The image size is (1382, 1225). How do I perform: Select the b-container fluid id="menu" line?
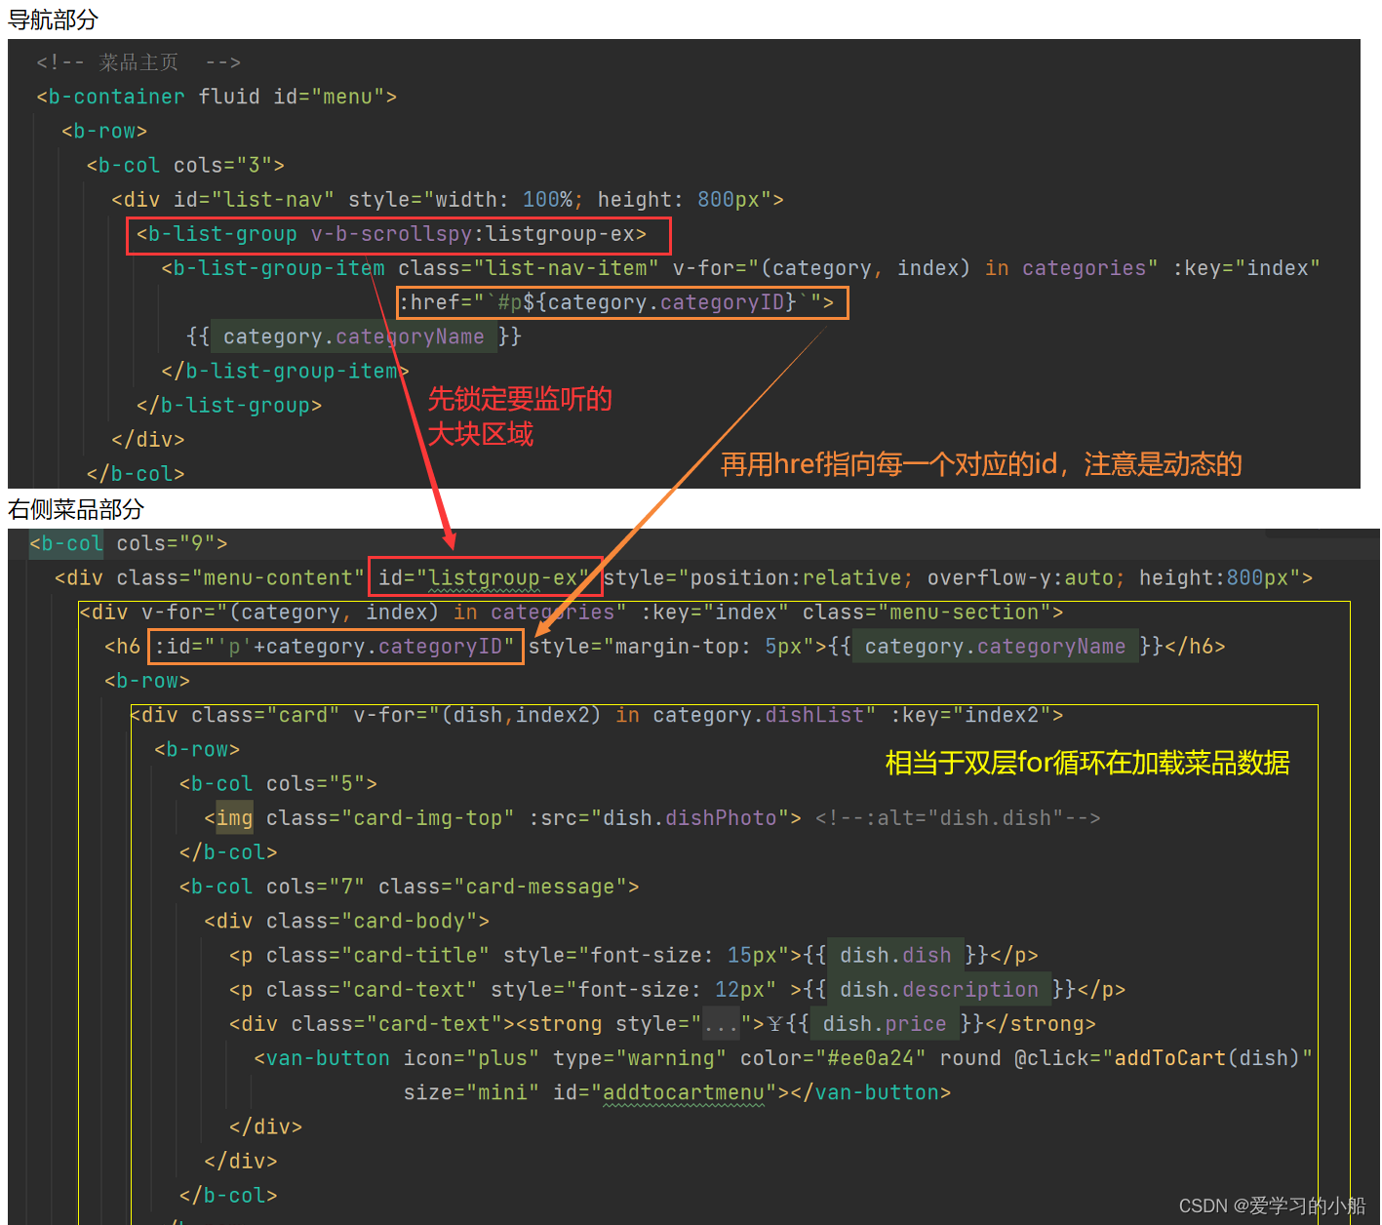click(217, 97)
